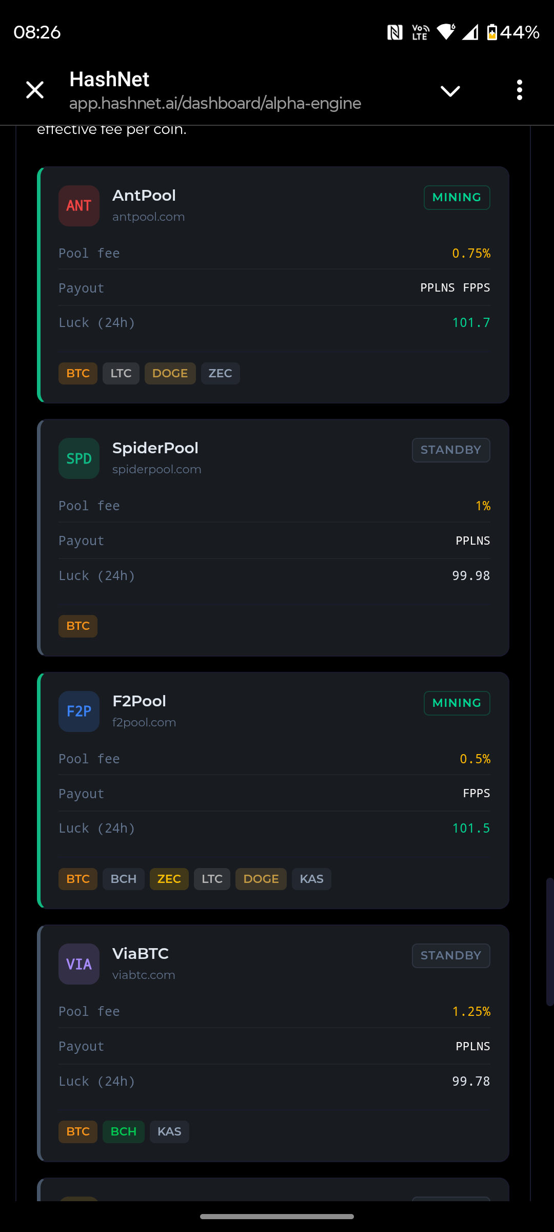Tap the app.hashnet.ai URL address text
The height and width of the screenshot is (1232, 554).
coord(215,104)
